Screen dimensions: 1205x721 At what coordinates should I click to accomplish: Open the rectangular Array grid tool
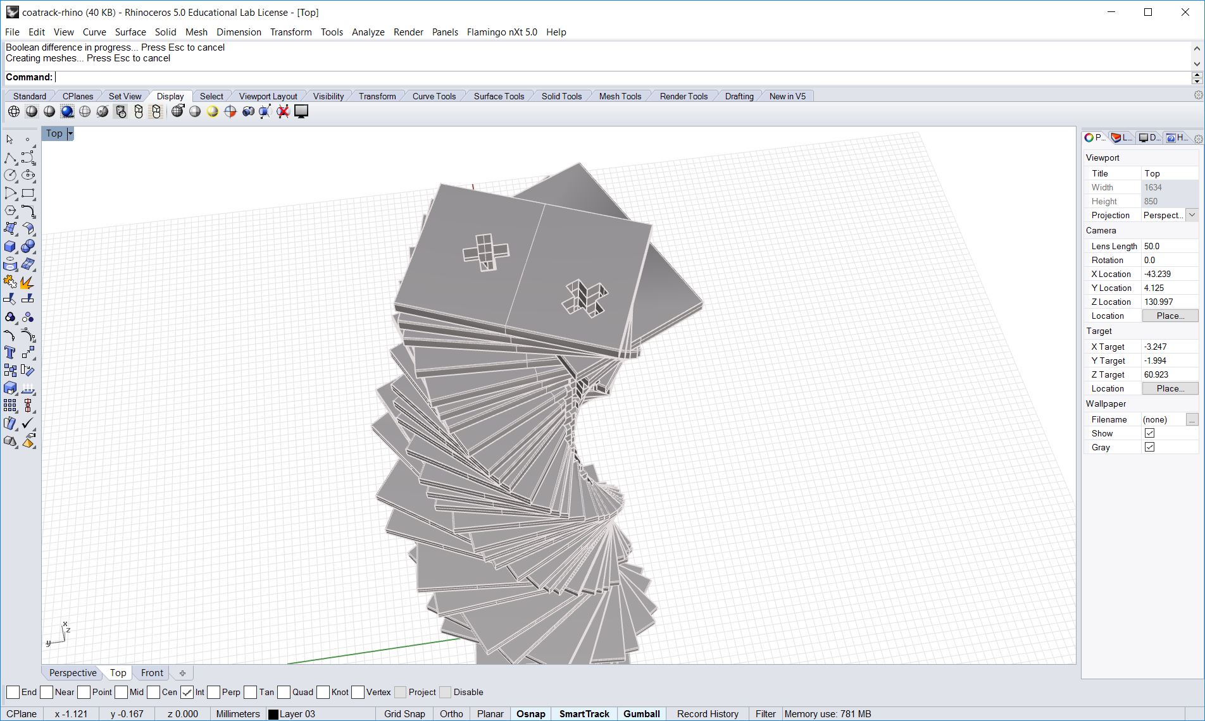[10, 405]
